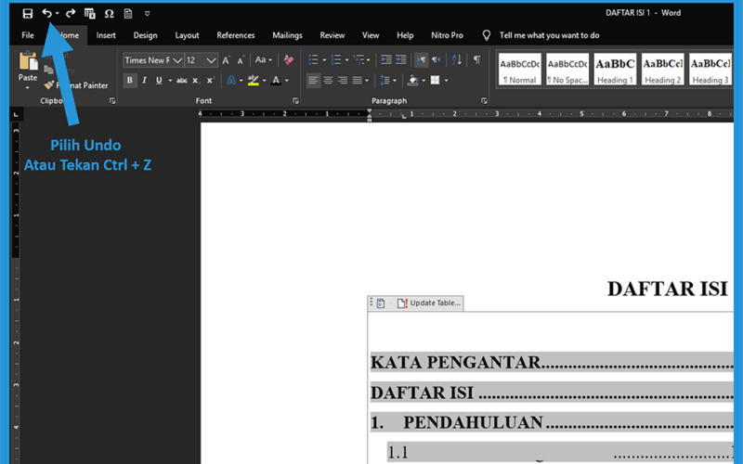The image size is (743, 464).
Task: Increase font size with the larger A icon
Action: 226,60
